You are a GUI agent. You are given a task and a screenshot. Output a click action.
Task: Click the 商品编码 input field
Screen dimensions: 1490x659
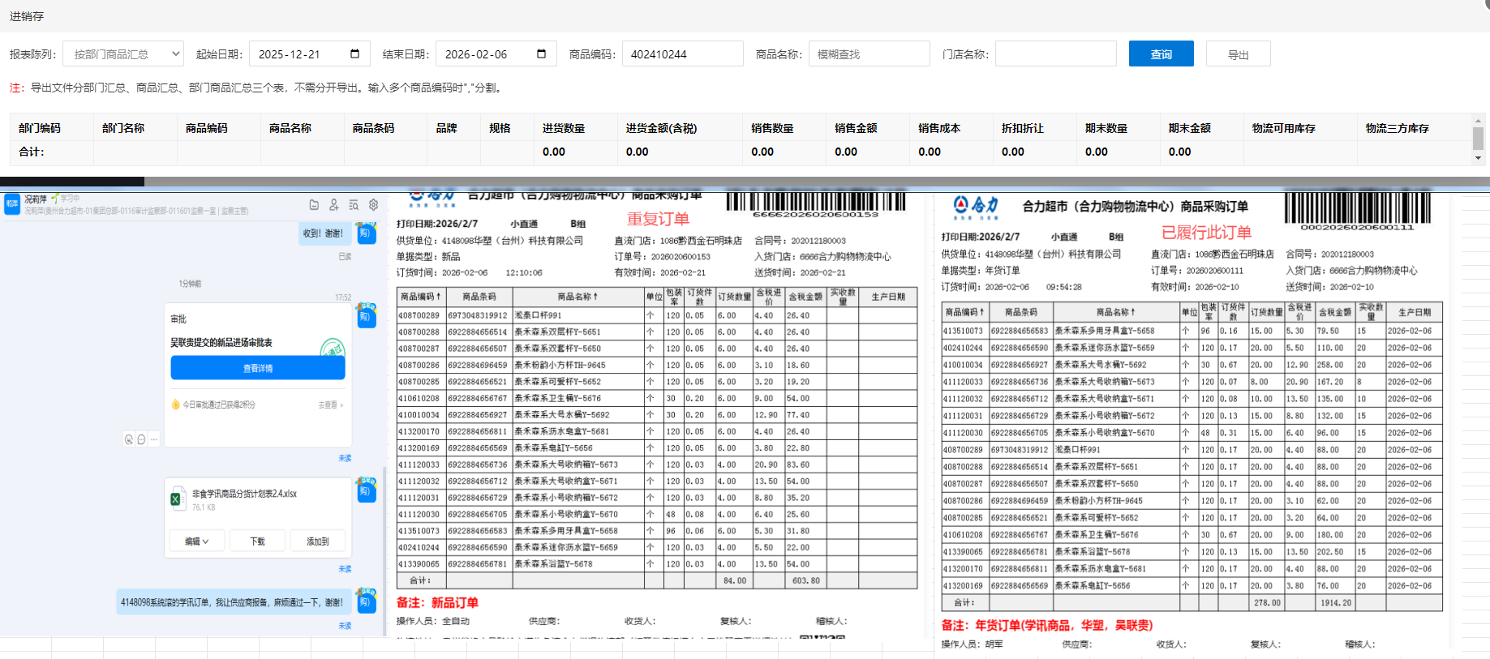[x=682, y=54]
